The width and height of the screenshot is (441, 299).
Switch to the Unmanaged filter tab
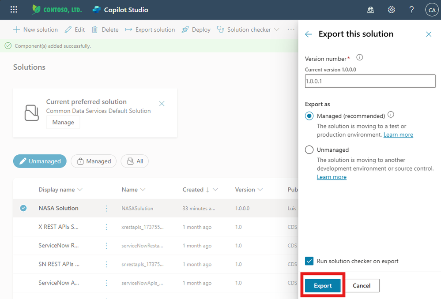tap(40, 161)
